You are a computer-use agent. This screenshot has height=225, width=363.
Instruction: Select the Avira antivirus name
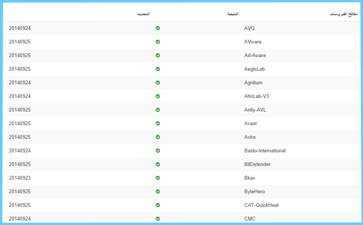tap(250, 137)
